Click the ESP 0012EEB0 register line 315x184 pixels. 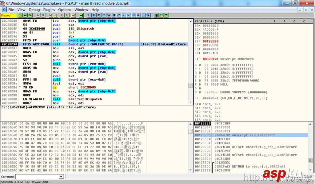pos(206,41)
